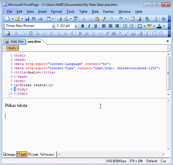The image size is (173, 165).
Task: Toggle Bold formatting
Action: (x=83, y=26)
